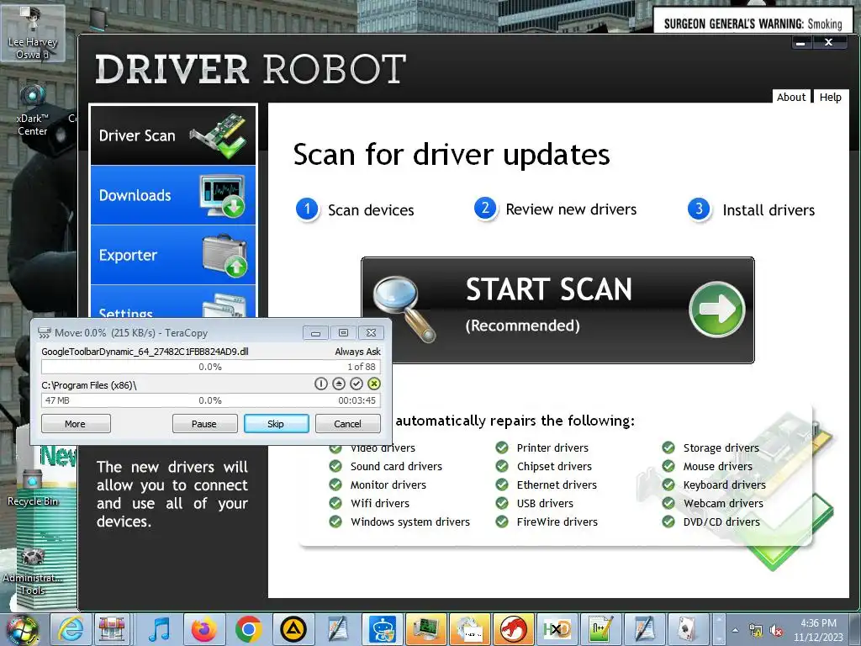Click the Always Ask overwrite option
This screenshot has height=646, width=861.
click(357, 352)
